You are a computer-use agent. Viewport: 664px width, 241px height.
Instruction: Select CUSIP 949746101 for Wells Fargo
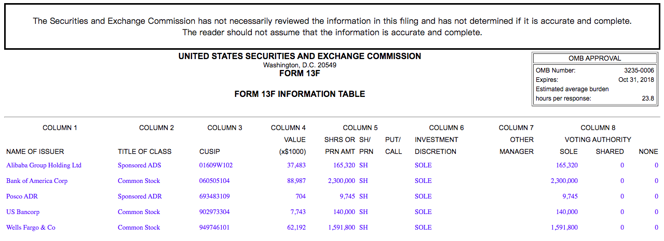[x=214, y=228]
